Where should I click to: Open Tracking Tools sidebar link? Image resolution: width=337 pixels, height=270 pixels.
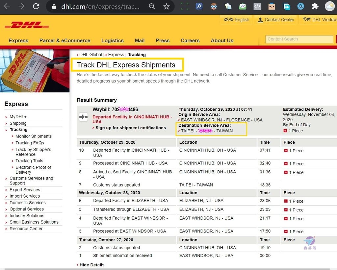29,161
